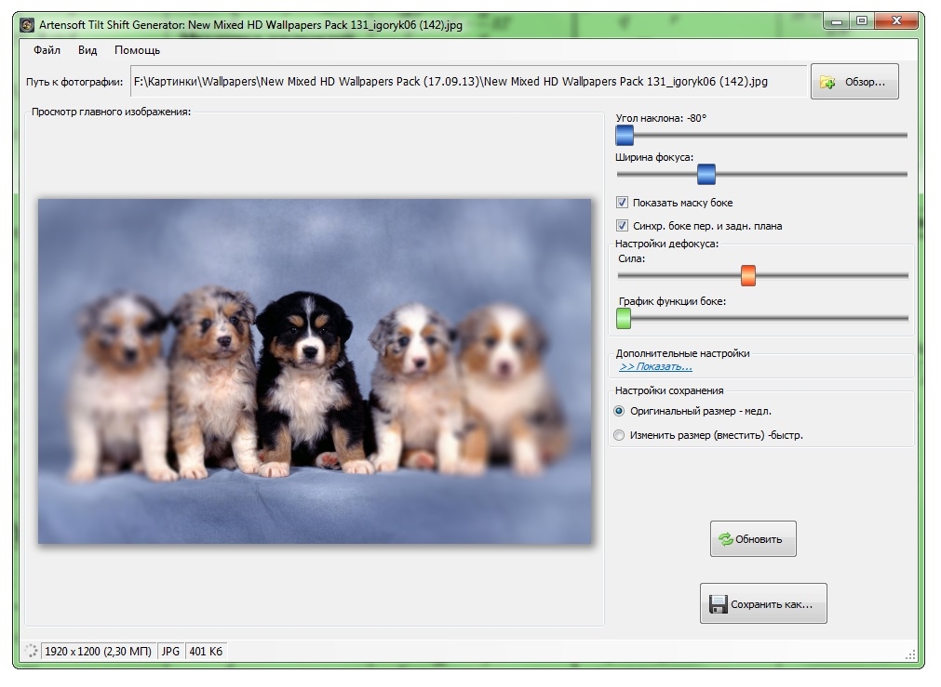Viewport: 941px width, 687px height.
Task: Click the orange Сила slider handle
Action: click(x=747, y=276)
